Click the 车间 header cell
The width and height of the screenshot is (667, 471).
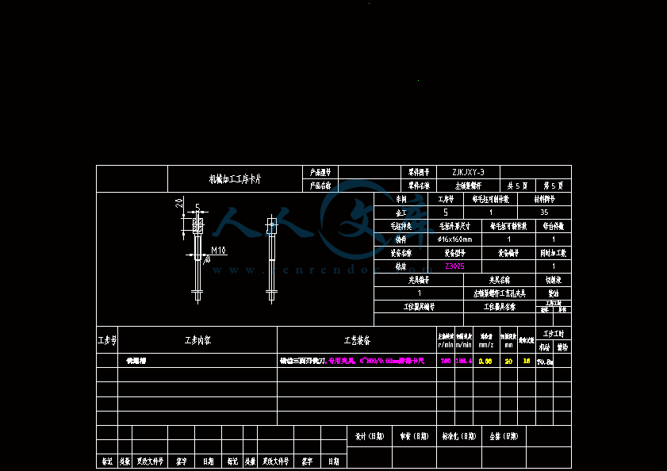(x=401, y=199)
